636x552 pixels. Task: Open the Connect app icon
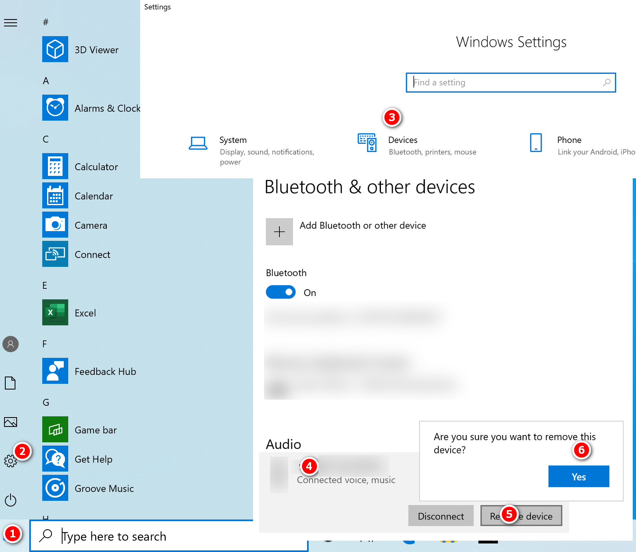coord(55,254)
